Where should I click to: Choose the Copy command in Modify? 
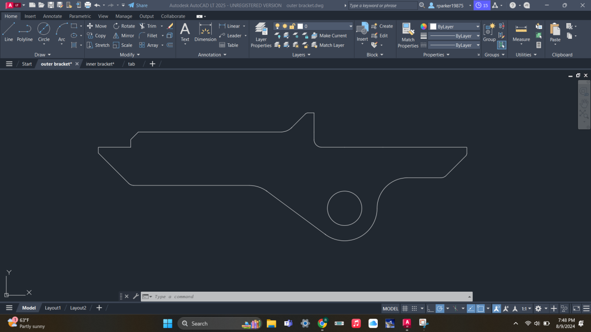click(x=97, y=35)
